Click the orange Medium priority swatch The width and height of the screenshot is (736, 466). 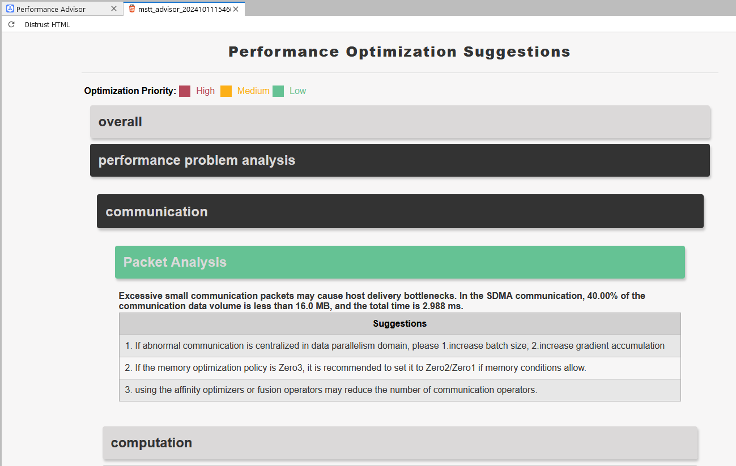click(x=226, y=91)
